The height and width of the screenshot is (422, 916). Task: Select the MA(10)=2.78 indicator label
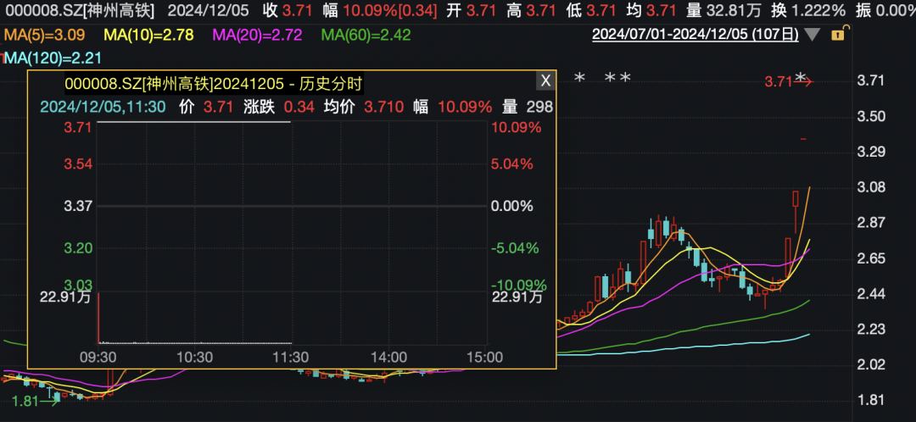(x=148, y=35)
